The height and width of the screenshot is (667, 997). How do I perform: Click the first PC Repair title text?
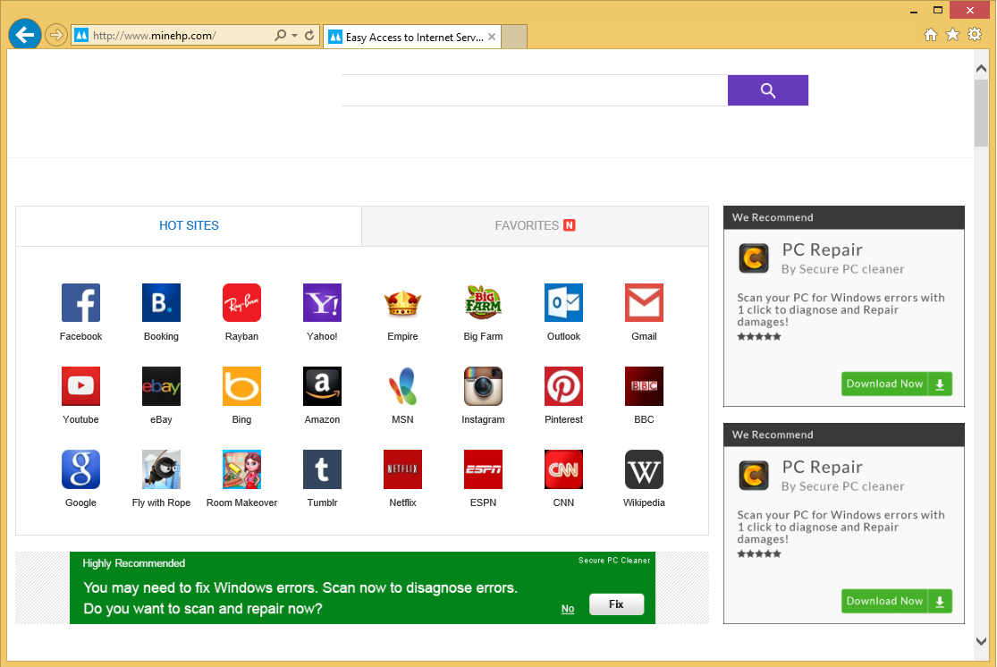pyautogui.click(x=822, y=249)
